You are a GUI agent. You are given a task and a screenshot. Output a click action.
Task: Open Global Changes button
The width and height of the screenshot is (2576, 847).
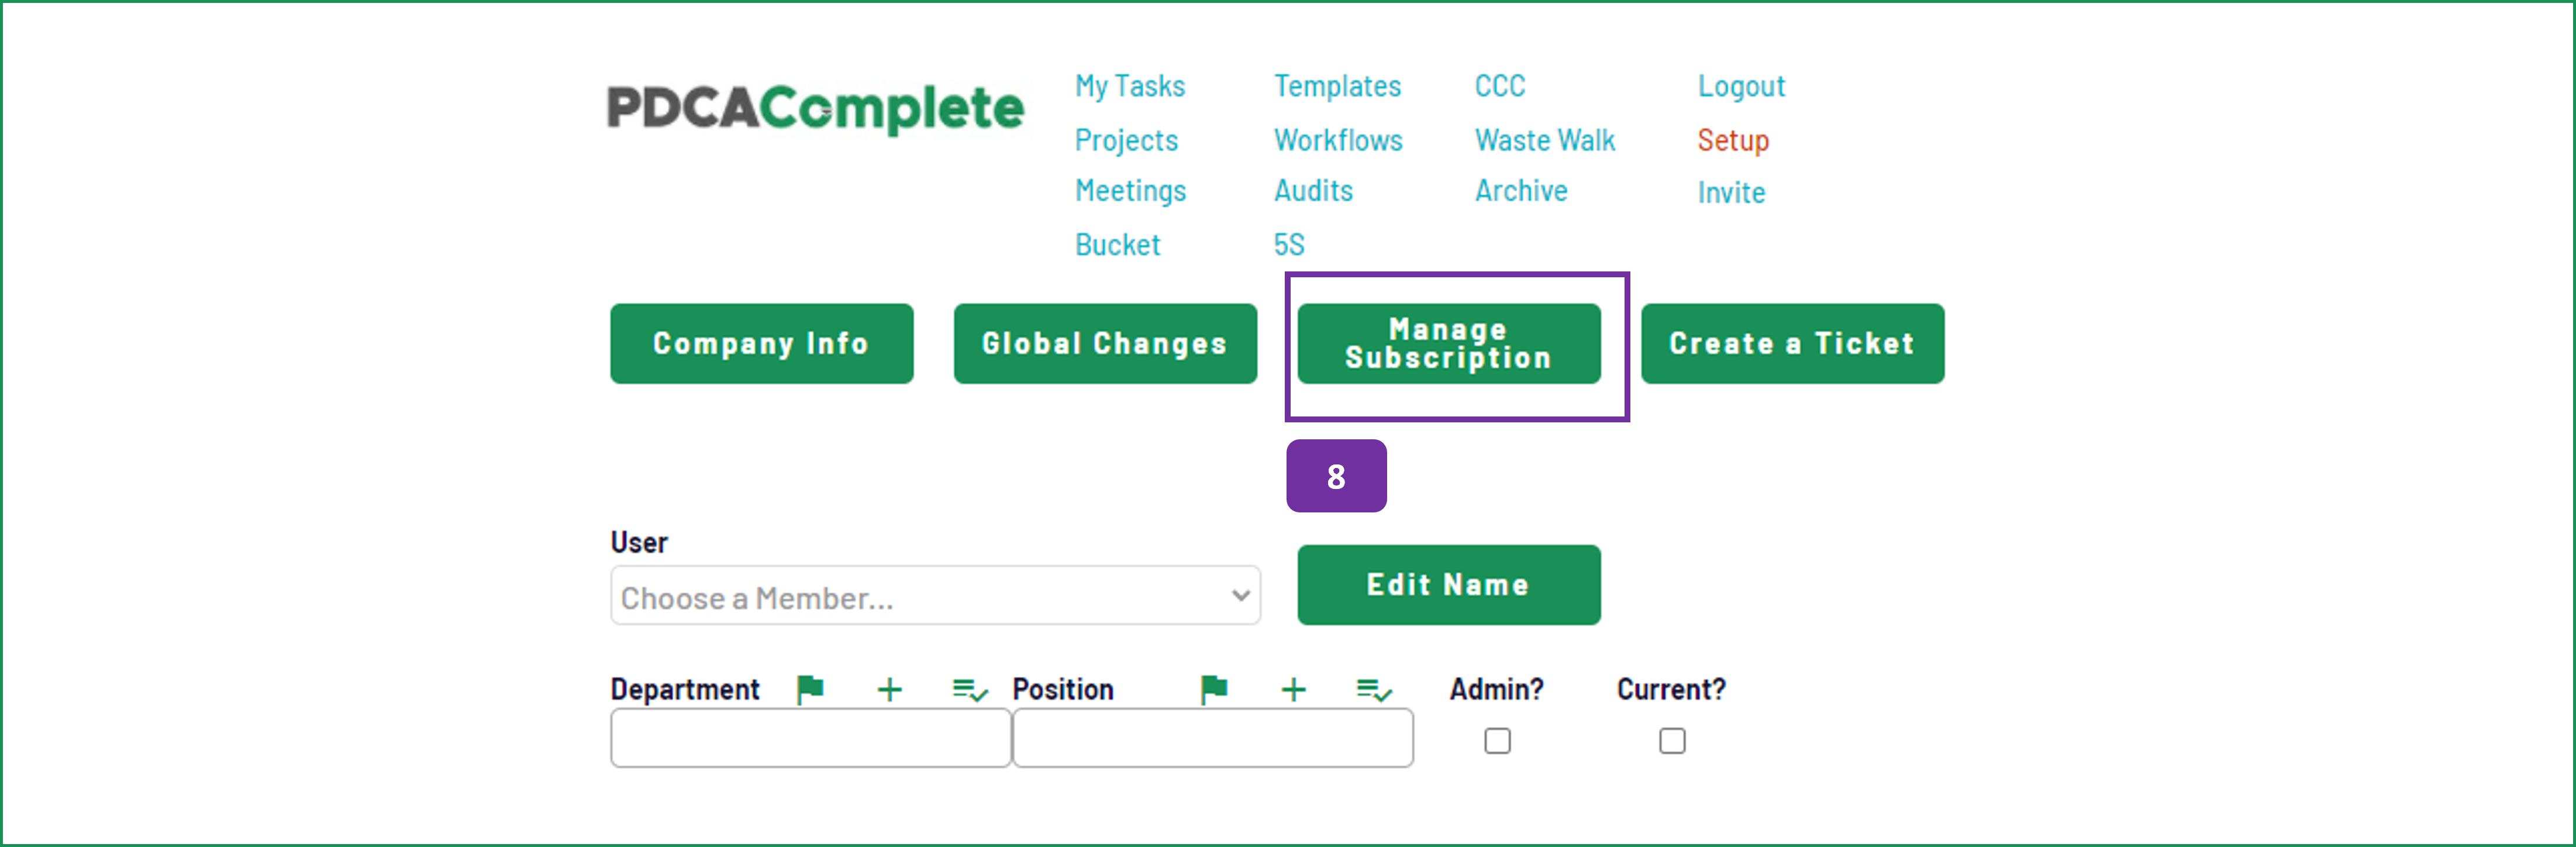click(1105, 344)
